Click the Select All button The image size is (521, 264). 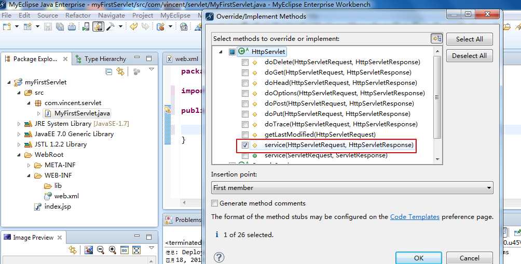(470, 39)
